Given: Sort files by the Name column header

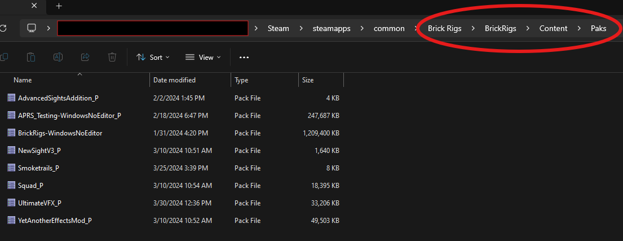Looking at the screenshot, I should 23,80.
